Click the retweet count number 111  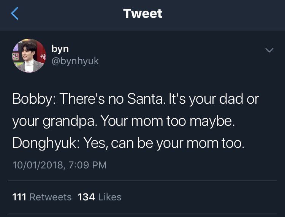click(x=19, y=197)
